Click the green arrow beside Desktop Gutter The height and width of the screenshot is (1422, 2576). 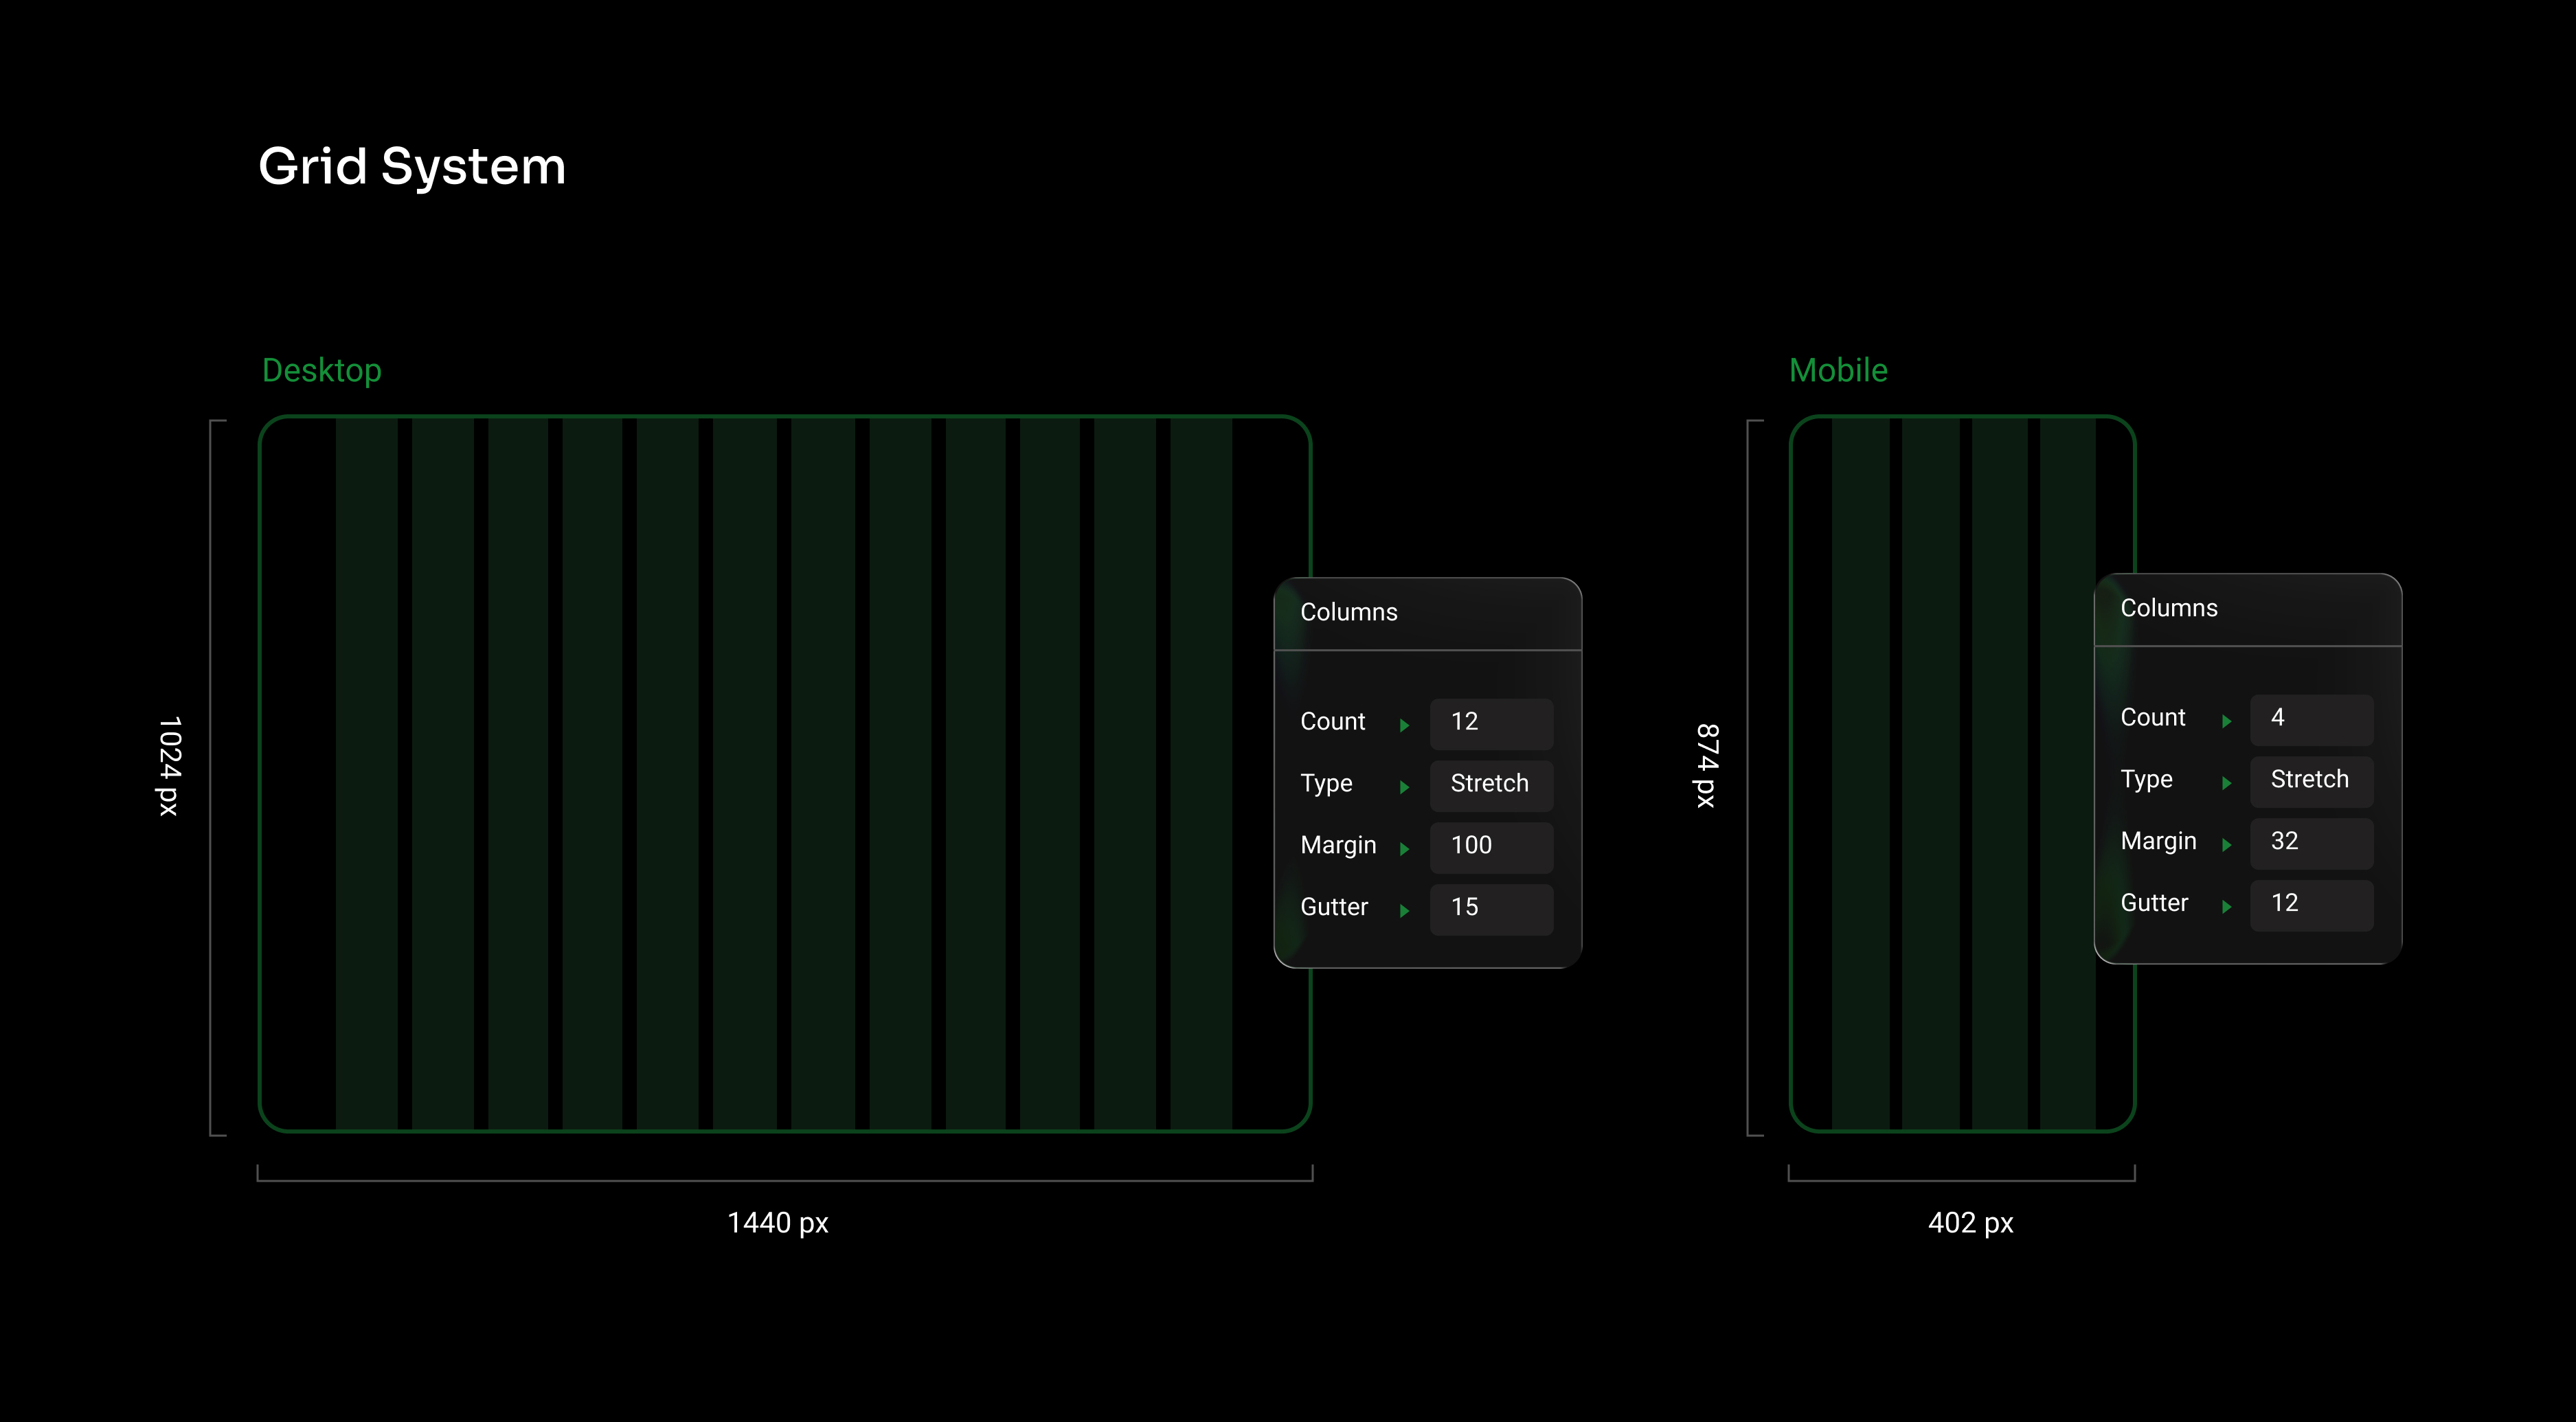point(1404,911)
